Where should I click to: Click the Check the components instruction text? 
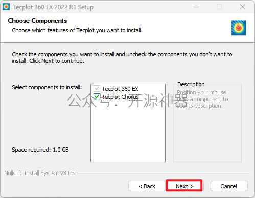pyautogui.click(x=122, y=57)
